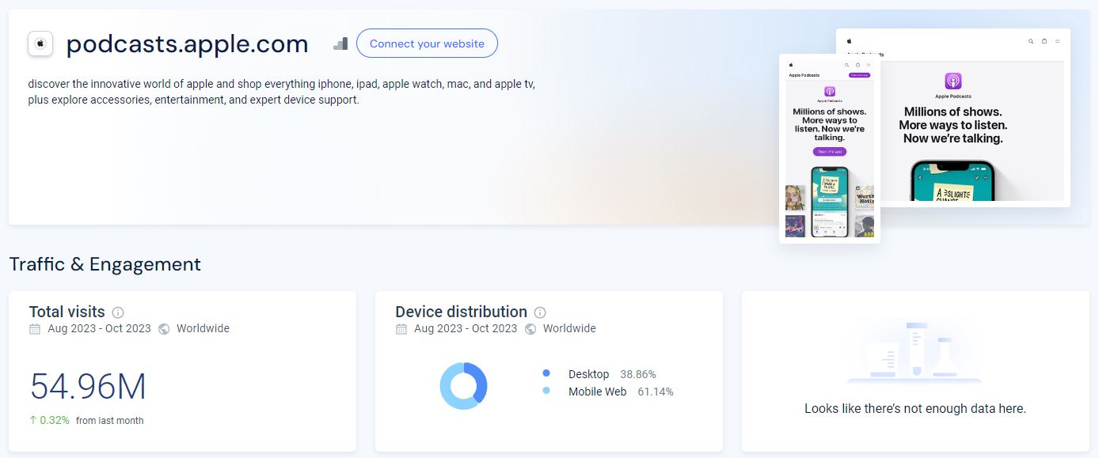Open the Device distribution info icon
The height and width of the screenshot is (458, 1099).
click(x=540, y=312)
